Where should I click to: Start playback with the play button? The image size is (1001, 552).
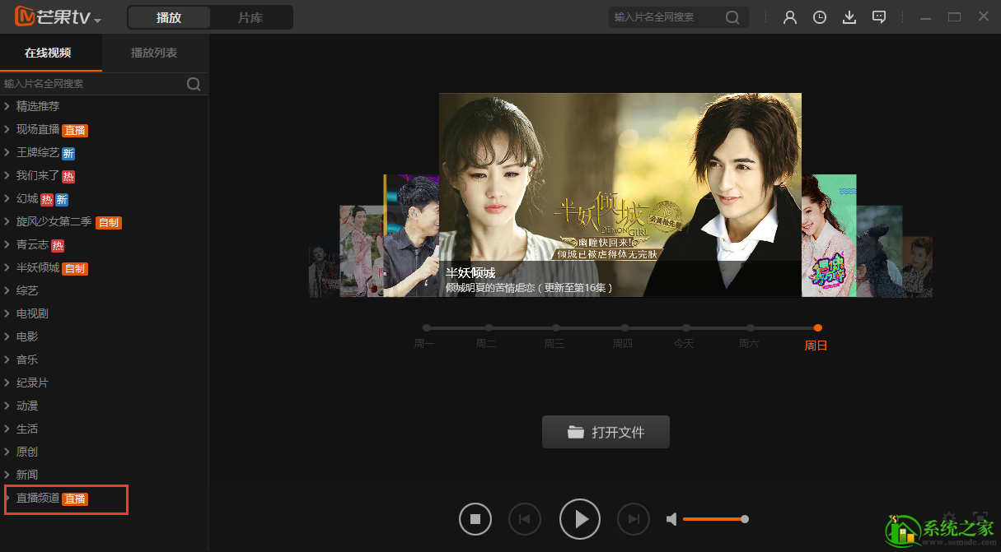coord(580,519)
